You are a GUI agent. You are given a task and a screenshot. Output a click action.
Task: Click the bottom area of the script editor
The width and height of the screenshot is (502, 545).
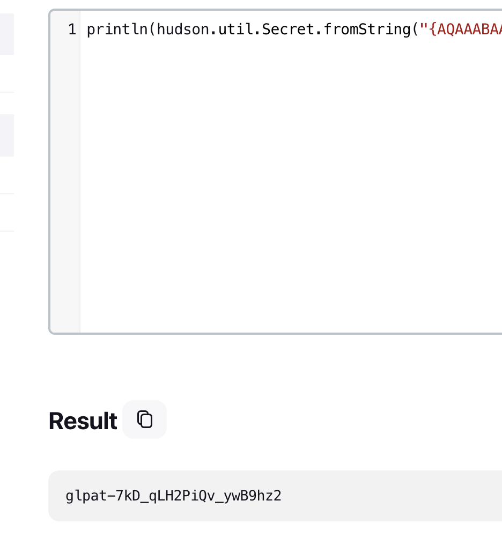pyautogui.click(x=291, y=313)
